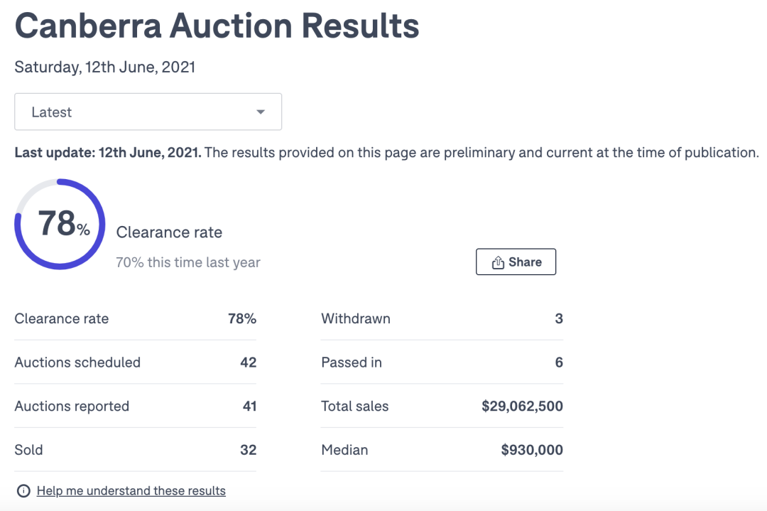Open the Latest date dropdown

(x=148, y=112)
